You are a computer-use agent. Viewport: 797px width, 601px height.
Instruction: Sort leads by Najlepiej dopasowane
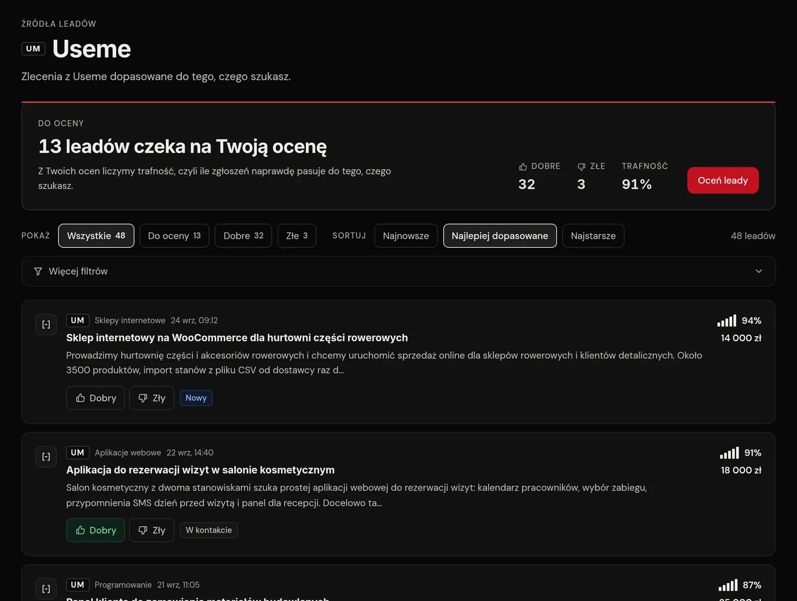[500, 236]
